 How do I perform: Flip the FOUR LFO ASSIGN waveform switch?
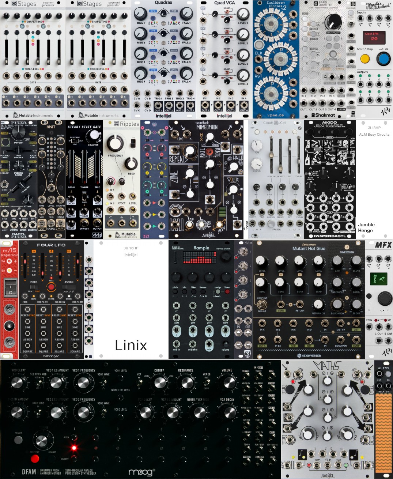pyautogui.click(x=69, y=287)
